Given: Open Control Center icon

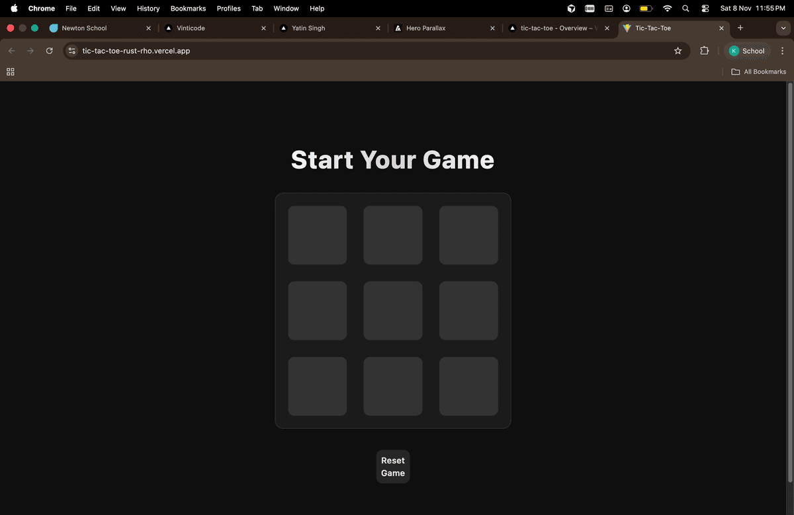Looking at the screenshot, I should coord(705,9).
